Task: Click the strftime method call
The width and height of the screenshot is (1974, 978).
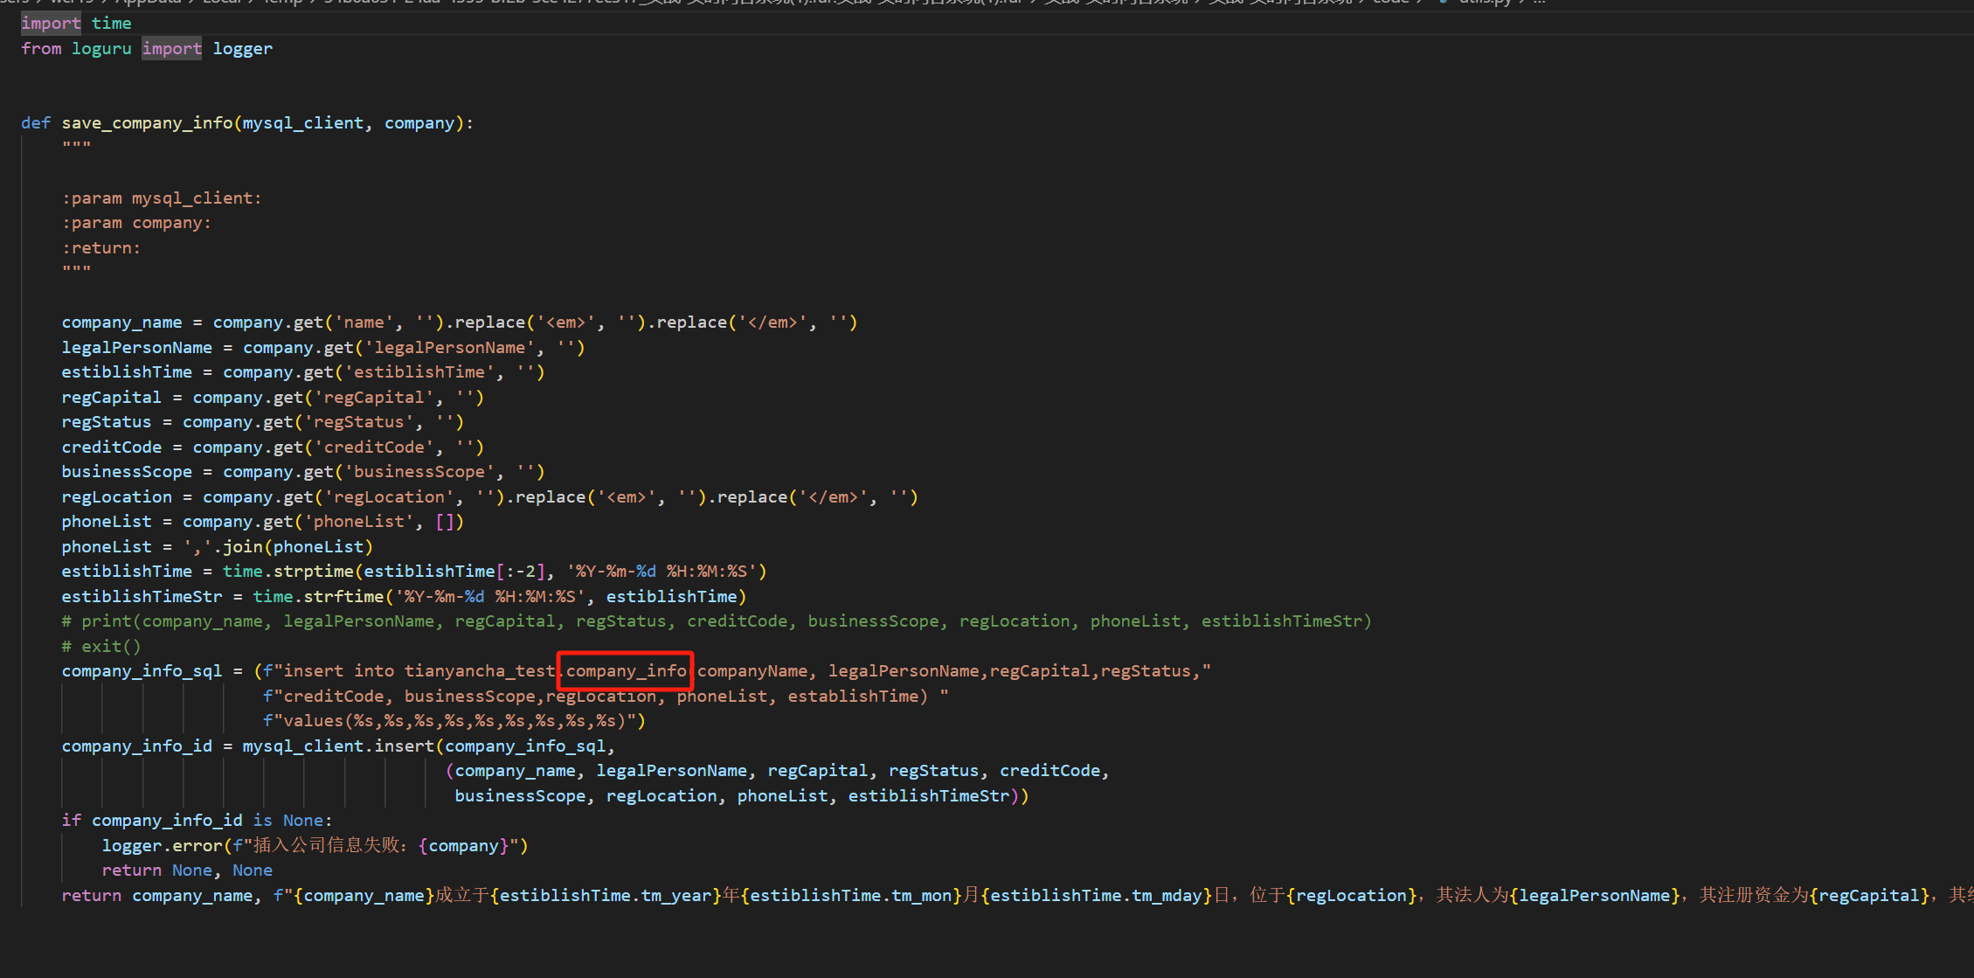Action: coord(343,597)
